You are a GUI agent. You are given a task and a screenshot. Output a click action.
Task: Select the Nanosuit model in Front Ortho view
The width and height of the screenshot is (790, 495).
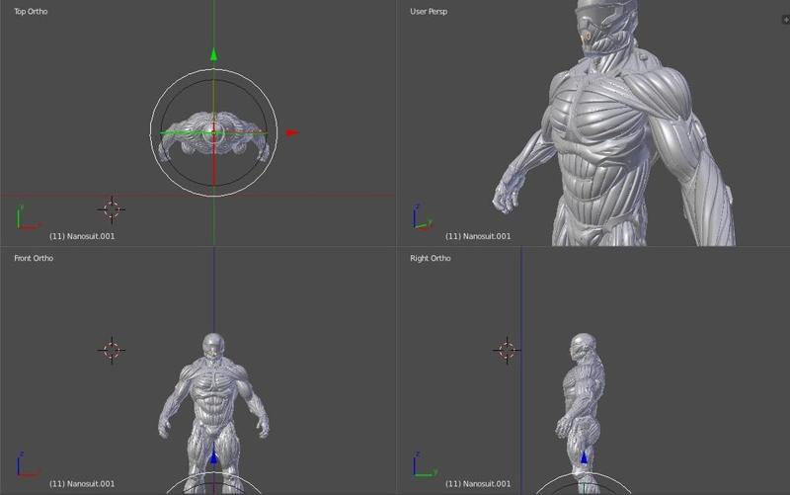(213, 412)
